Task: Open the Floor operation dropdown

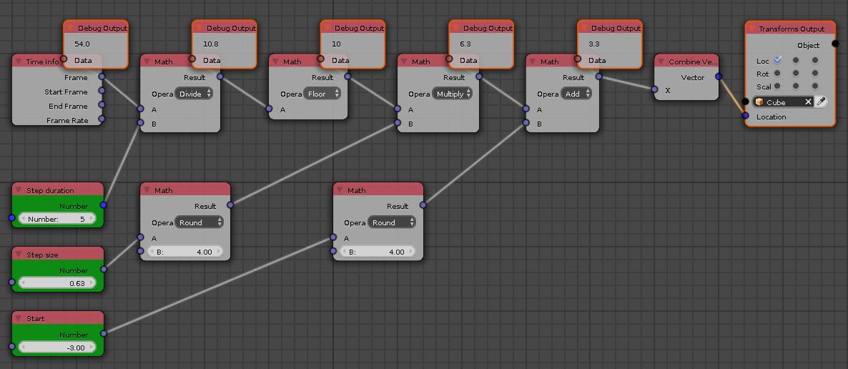Action: [322, 94]
